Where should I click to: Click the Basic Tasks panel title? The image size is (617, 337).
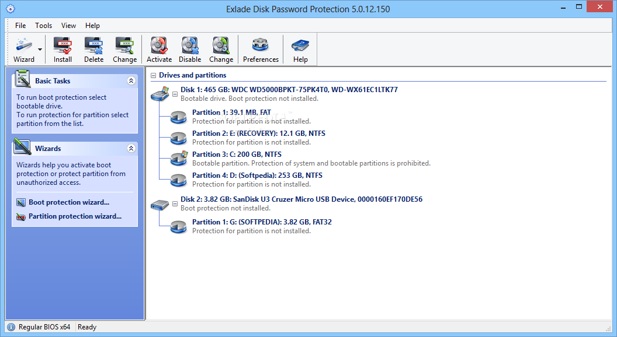click(53, 81)
